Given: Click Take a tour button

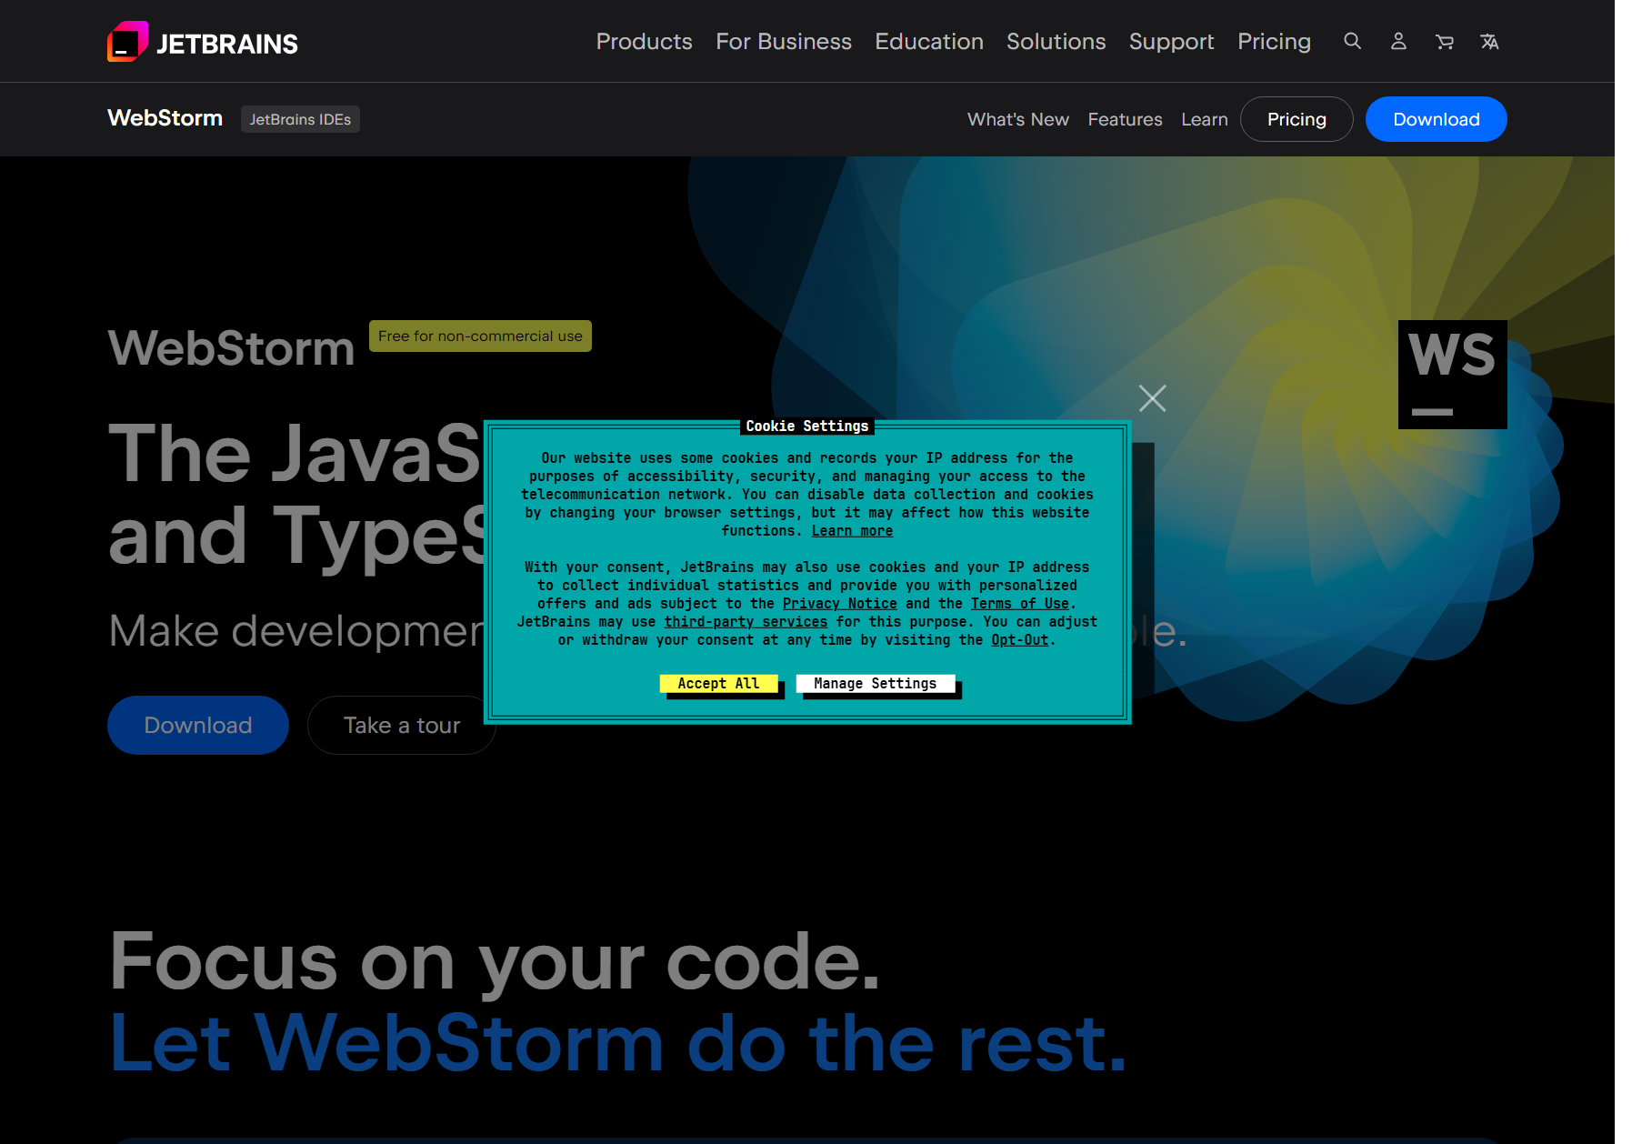Looking at the screenshot, I should click(402, 725).
